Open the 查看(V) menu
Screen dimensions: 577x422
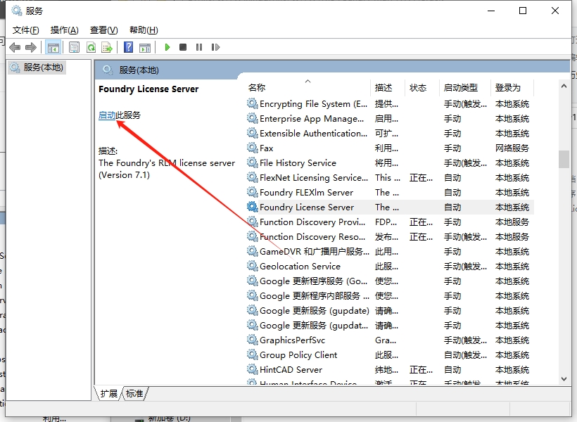pyautogui.click(x=103, y=30)
